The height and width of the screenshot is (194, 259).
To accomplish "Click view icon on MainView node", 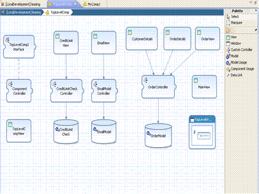I will pyautogui.click(x=196, y=80).
